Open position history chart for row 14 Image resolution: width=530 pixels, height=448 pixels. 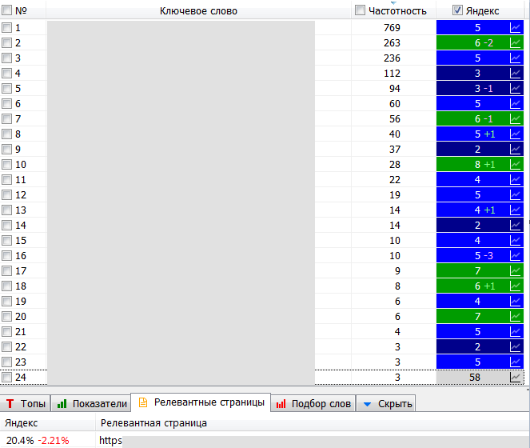coord(515,226)
